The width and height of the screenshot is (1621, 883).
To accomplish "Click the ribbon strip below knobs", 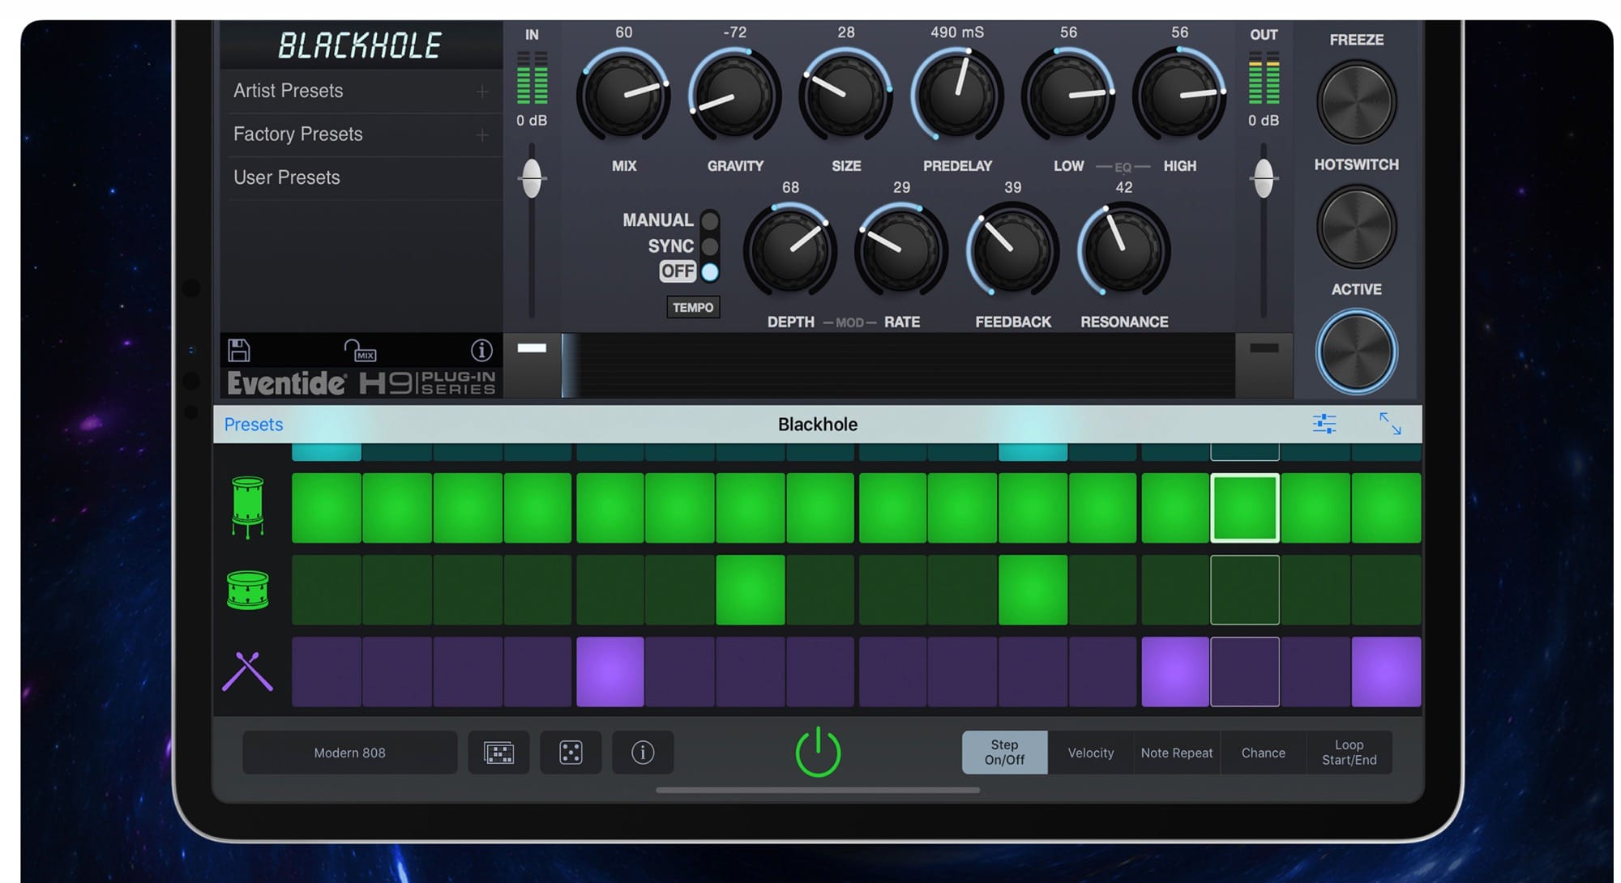I will [898, 365].
